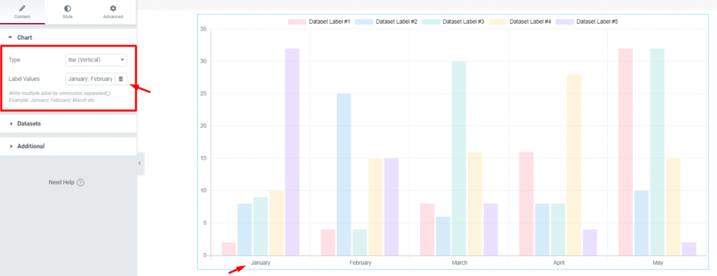Click the Need Help question mark icon
The height and width of the screenshot is (276, 717).
click(81, 182)
